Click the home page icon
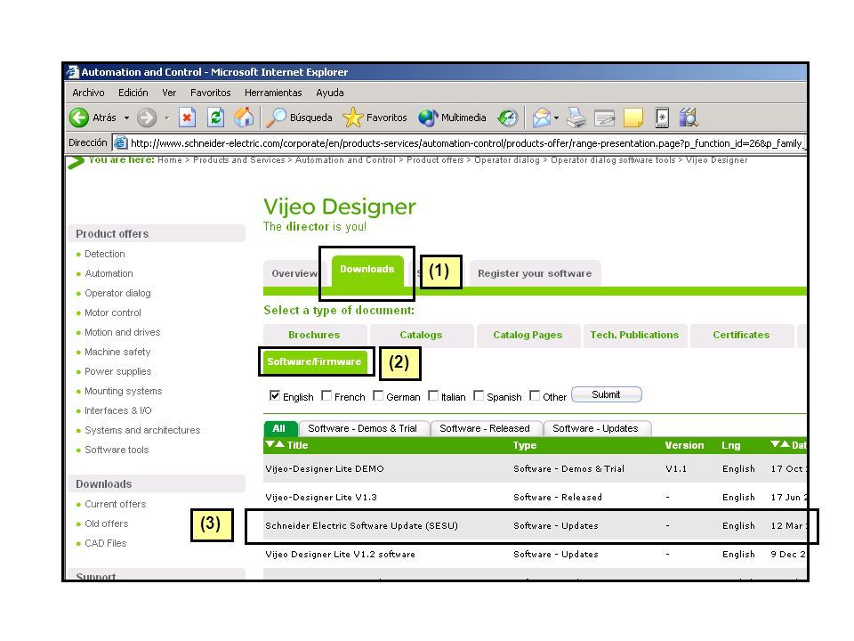The width and height of the screenshot is (854, 641). click(244, 117)
